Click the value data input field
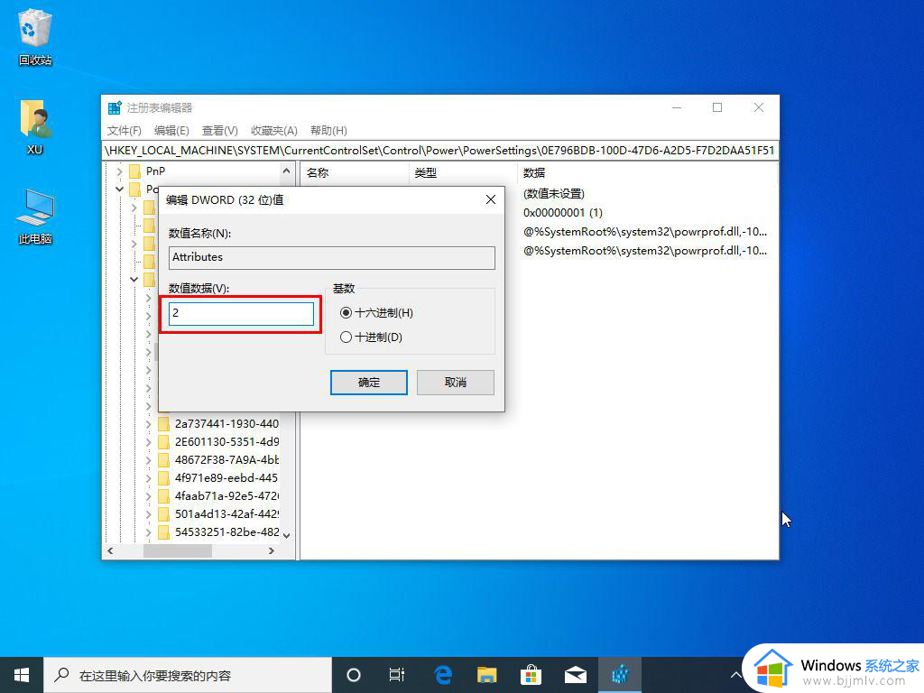 [241, 313]
